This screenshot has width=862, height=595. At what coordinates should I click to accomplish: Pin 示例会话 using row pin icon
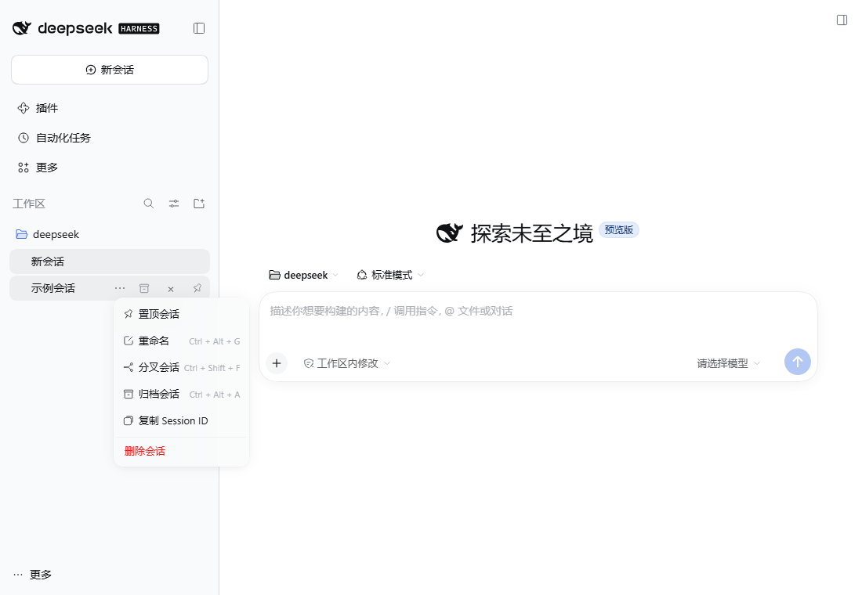pos(197,288)
